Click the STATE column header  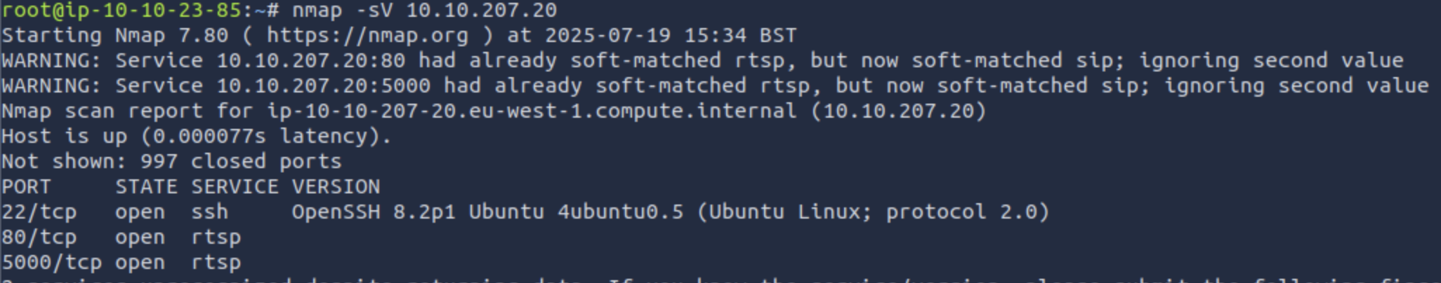pos(146,187)
